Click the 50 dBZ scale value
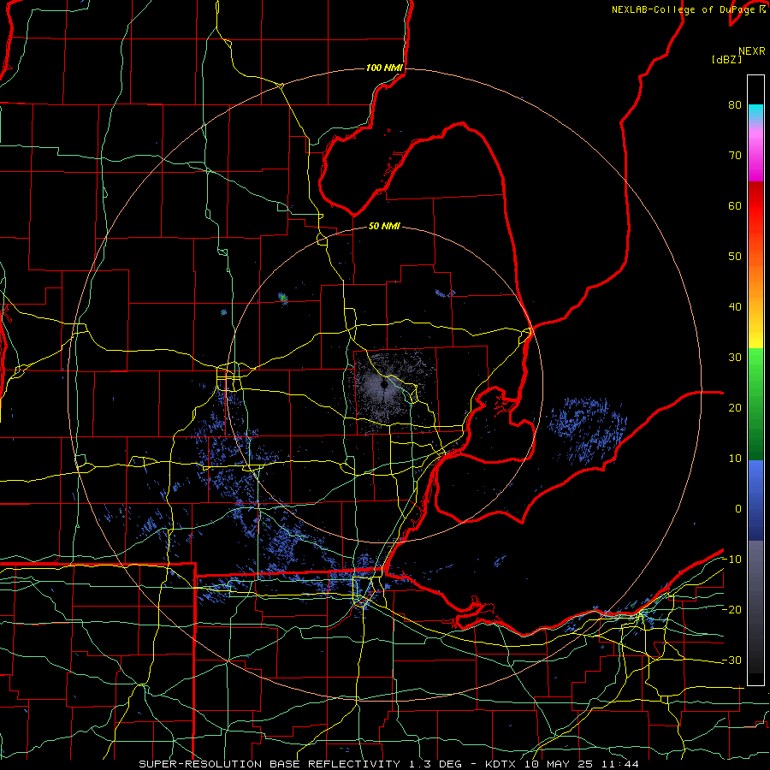 point(735,257)
